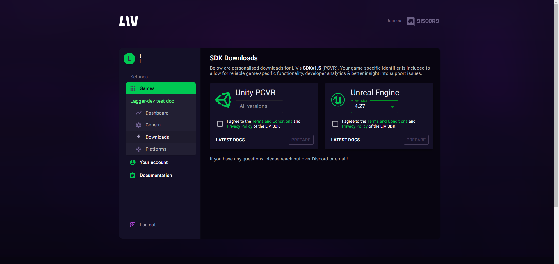Click the LIV logo
The height and width of the screenshot is (264, 559).
click(x=129, y=21)
